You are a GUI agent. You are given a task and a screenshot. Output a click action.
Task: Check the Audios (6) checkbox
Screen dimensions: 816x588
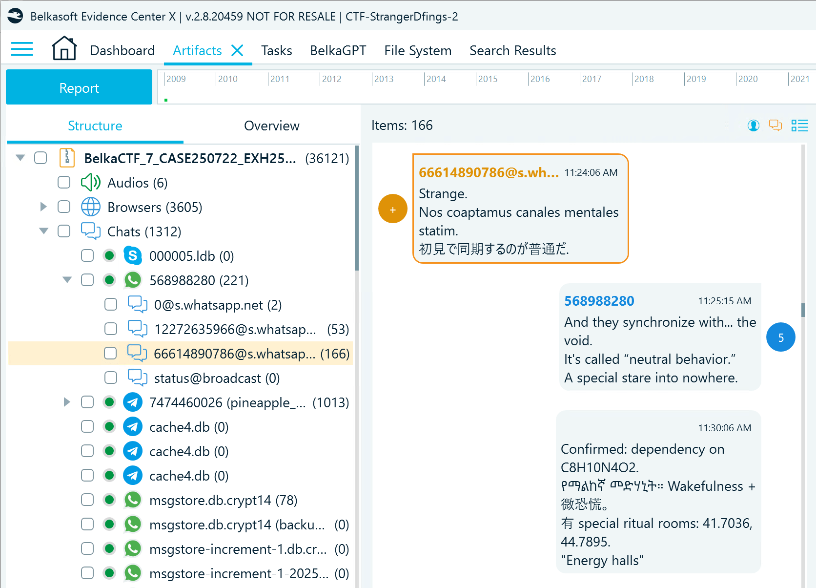pos(64,182)
